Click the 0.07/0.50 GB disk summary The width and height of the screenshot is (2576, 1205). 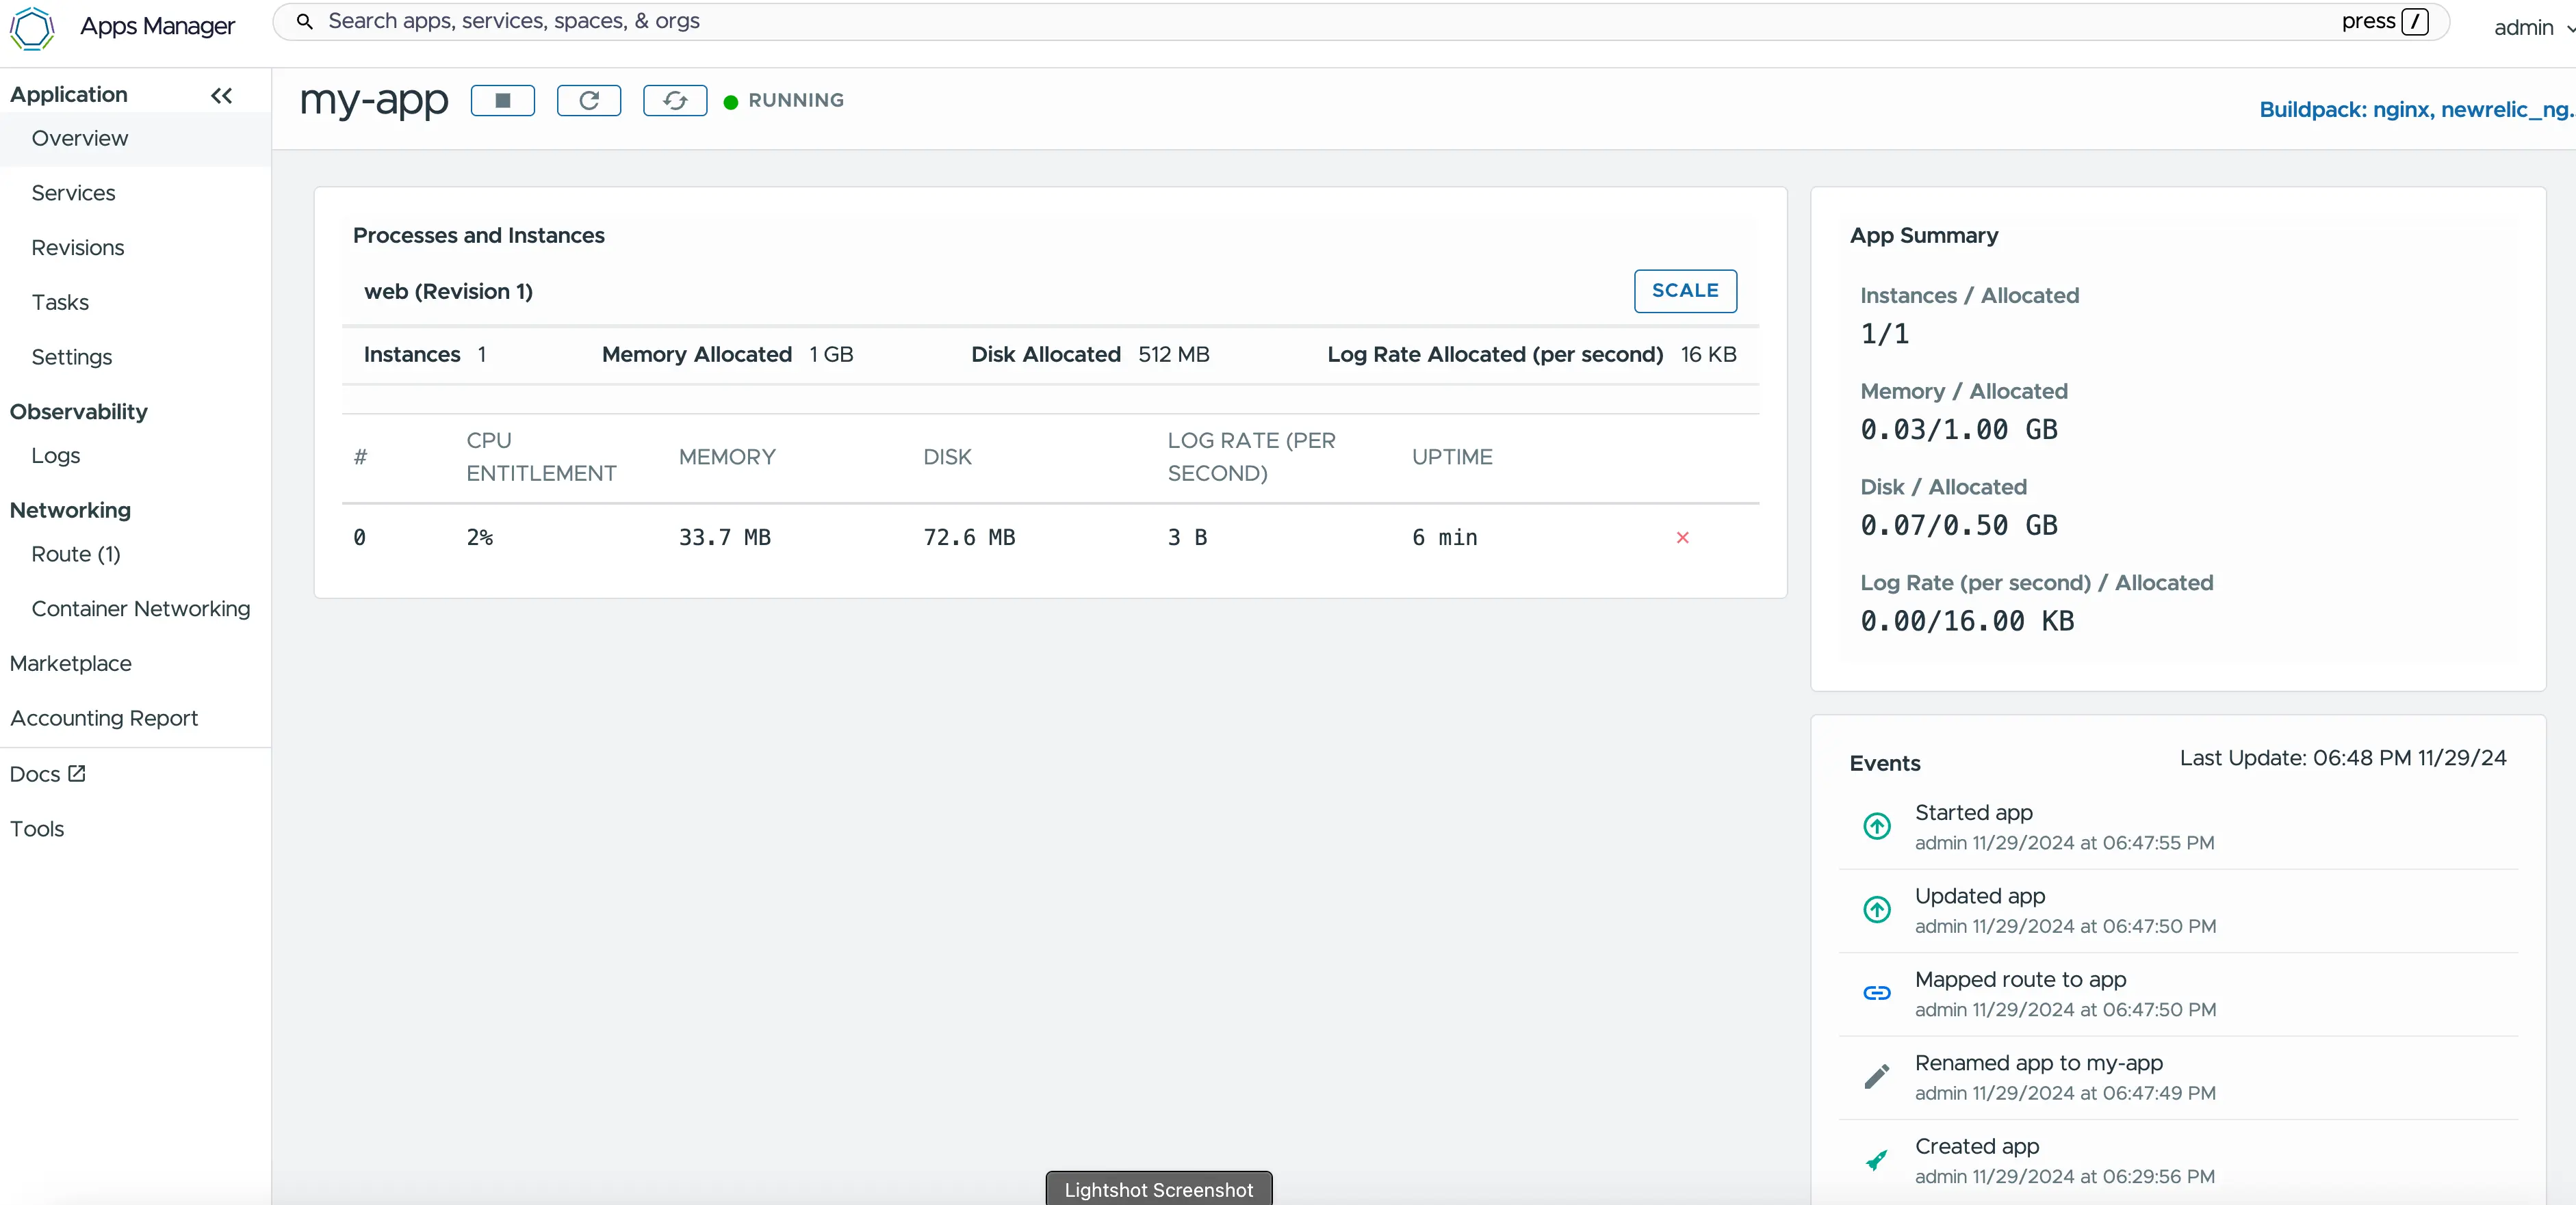(x=1958, y=526)
